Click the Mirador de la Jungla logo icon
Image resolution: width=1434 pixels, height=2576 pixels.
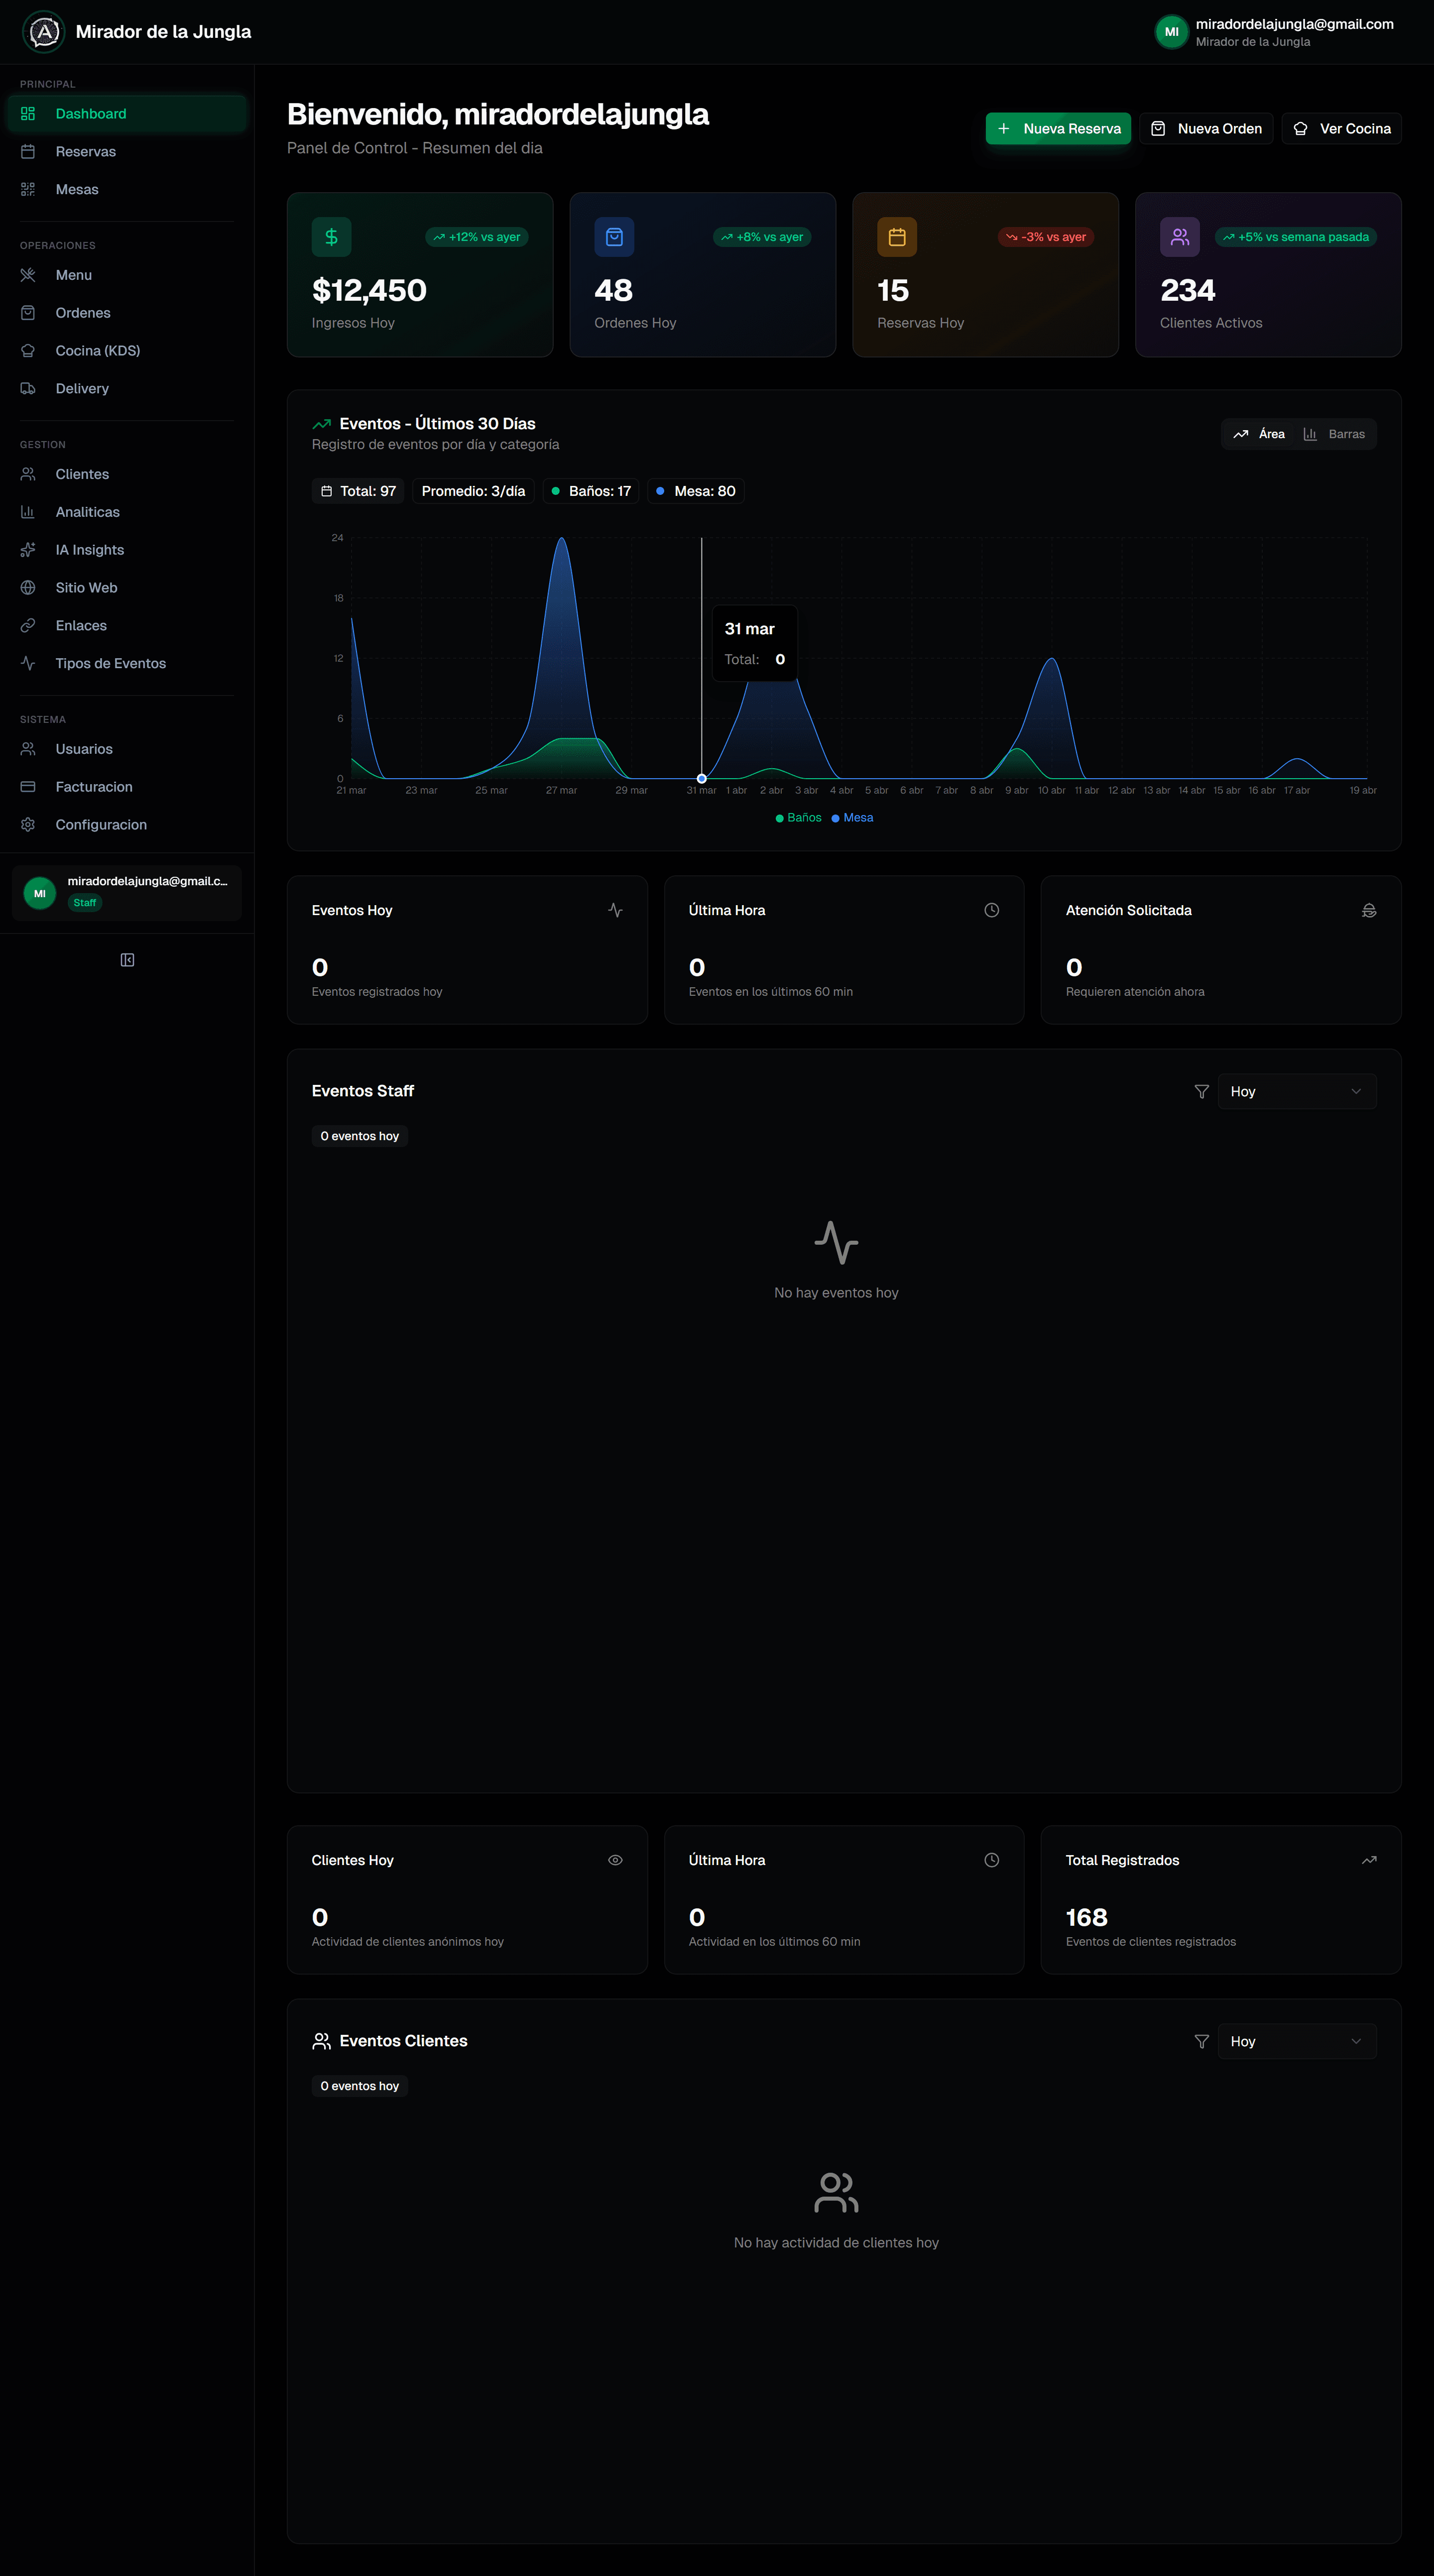tap(43, 32)
